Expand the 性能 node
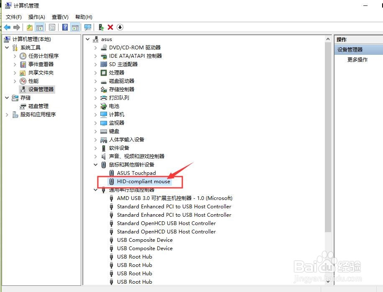The width and height of the screenshot is (383, 292). (x=15, y=81)
